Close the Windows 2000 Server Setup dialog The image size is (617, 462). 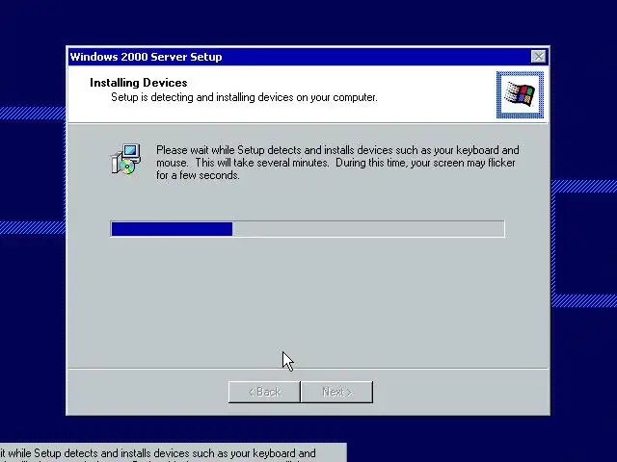pos(538,57)
